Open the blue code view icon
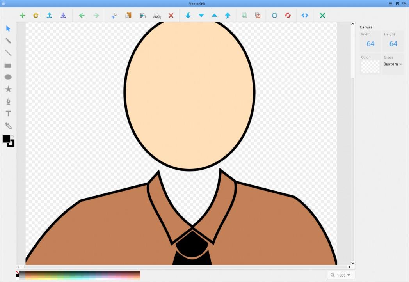Viewport: 409px width, 282px height. 305,16
